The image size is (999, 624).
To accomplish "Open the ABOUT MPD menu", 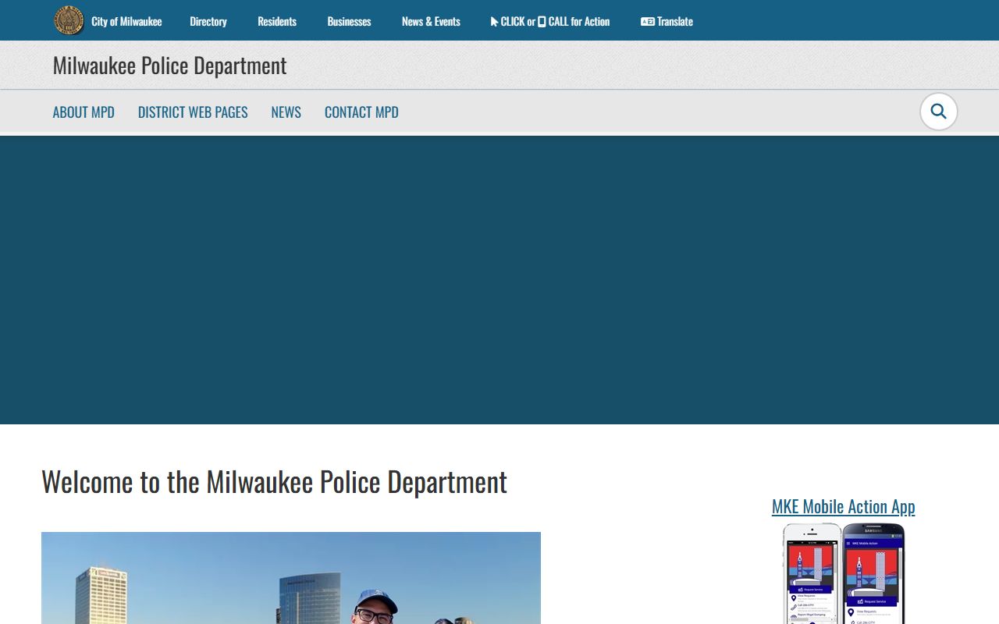I will pos(84,112).
